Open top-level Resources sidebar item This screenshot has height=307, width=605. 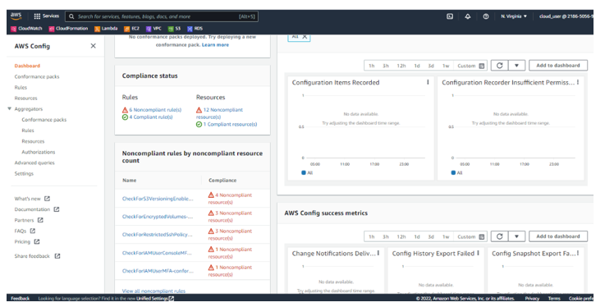[25, 98]
